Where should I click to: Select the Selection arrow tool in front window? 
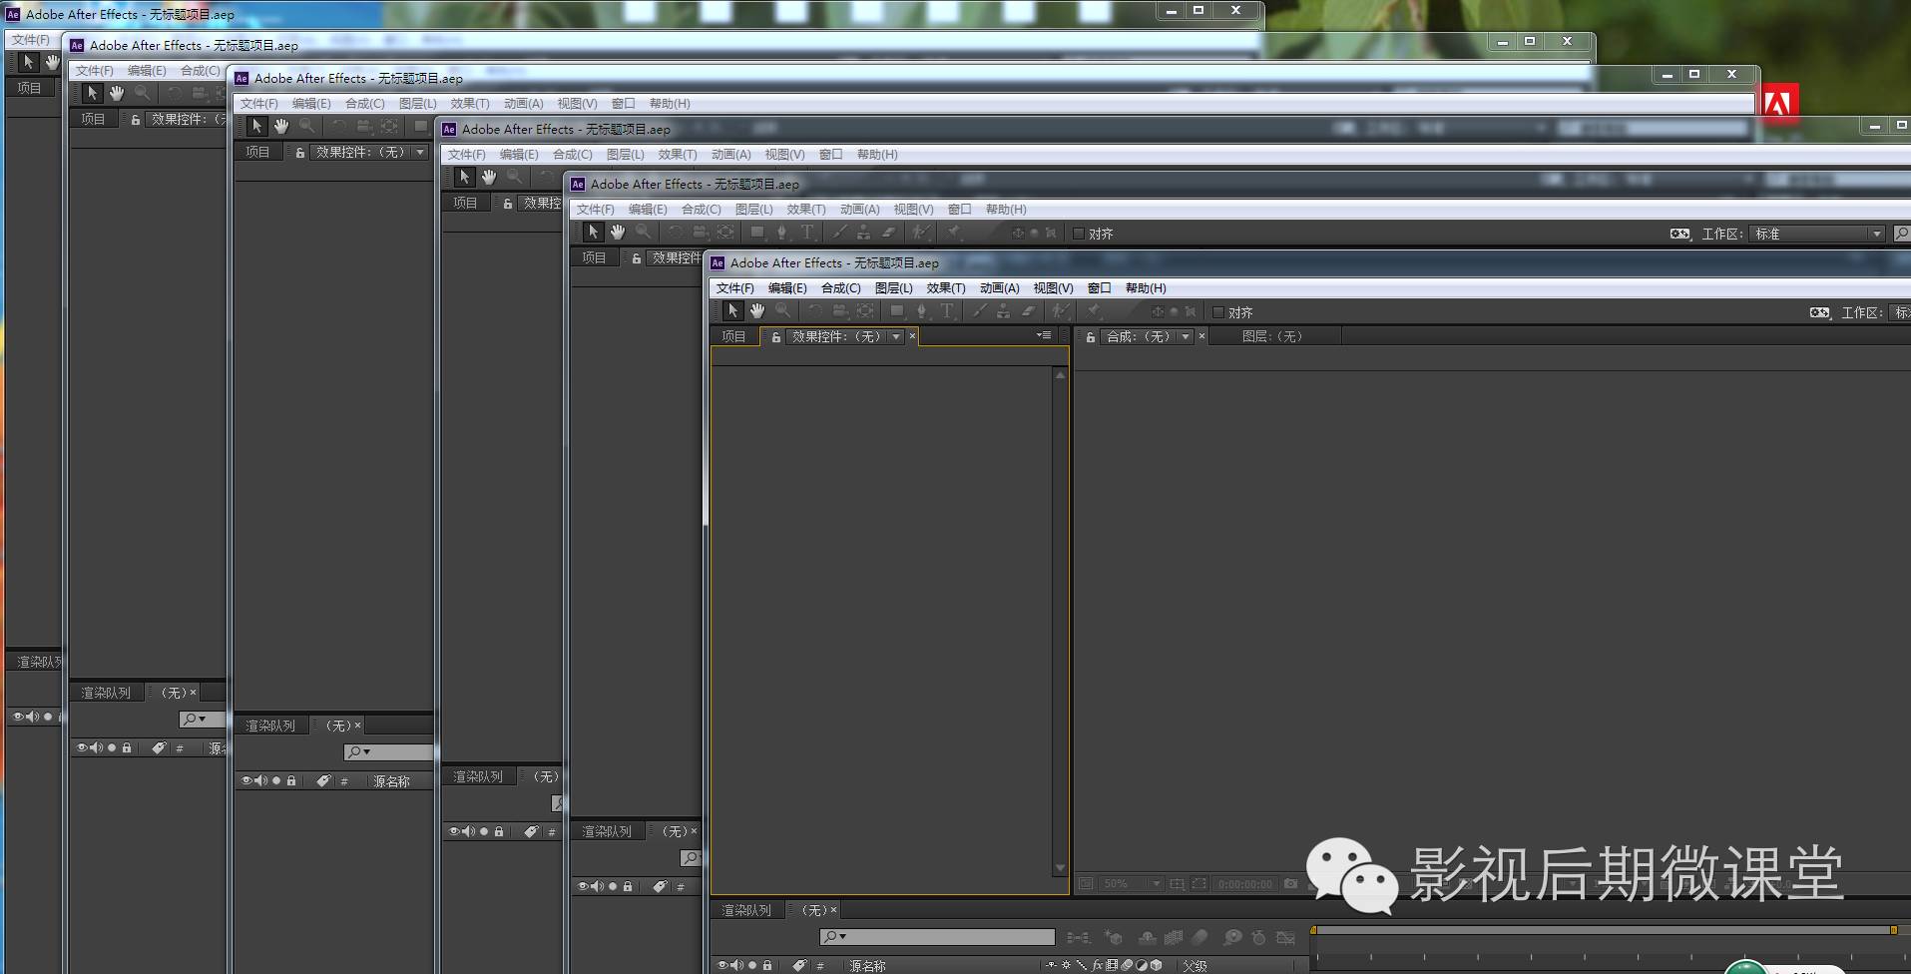tap(732, 311)
